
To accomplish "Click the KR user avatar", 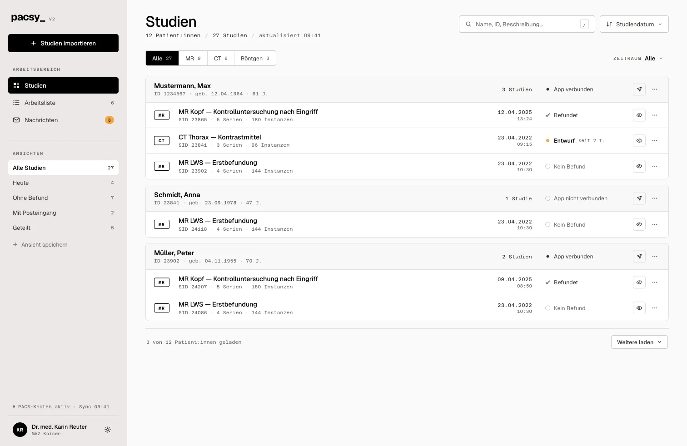I will pyautogui.click(x=20, y=430).
